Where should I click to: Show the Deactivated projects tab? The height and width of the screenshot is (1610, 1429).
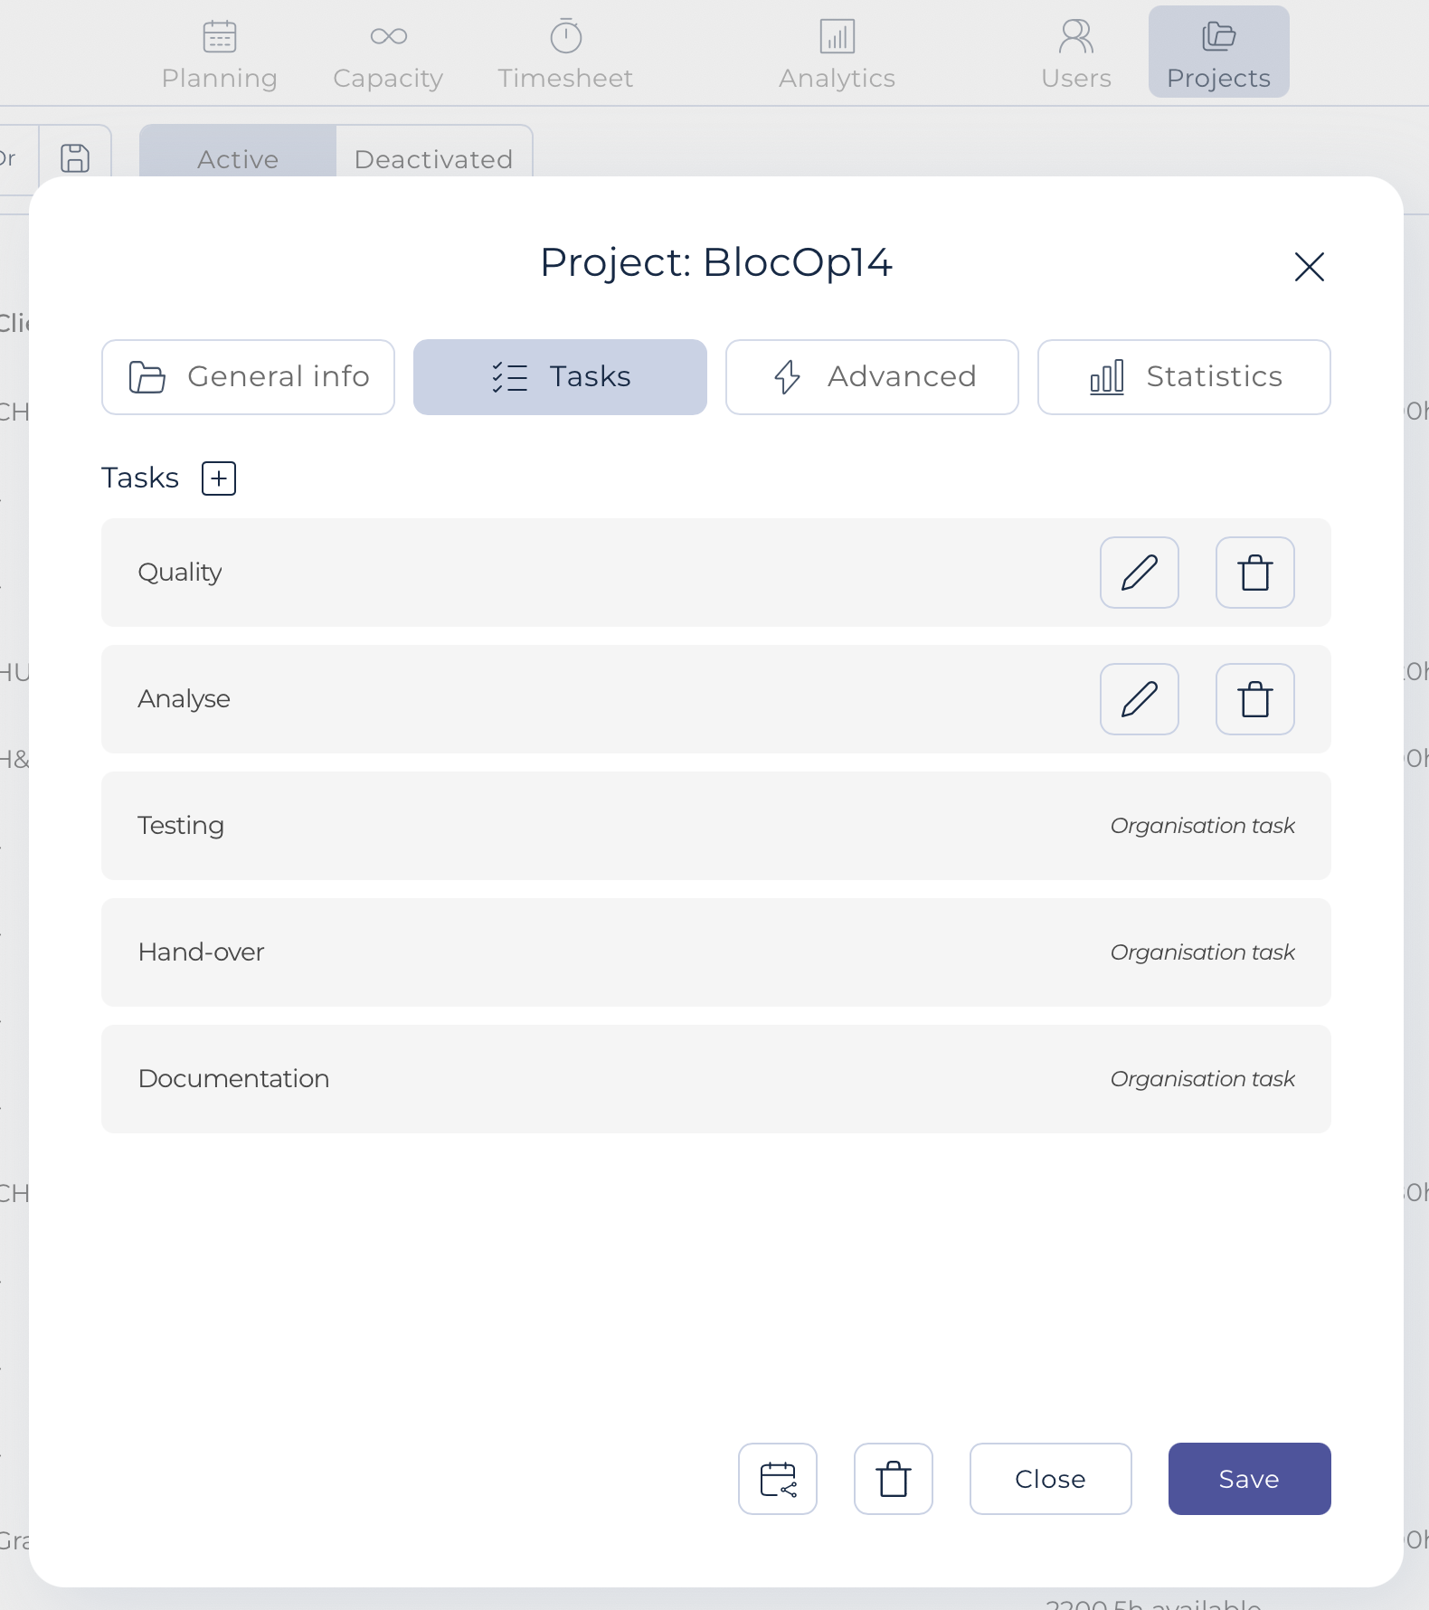[x=434, y=156]
